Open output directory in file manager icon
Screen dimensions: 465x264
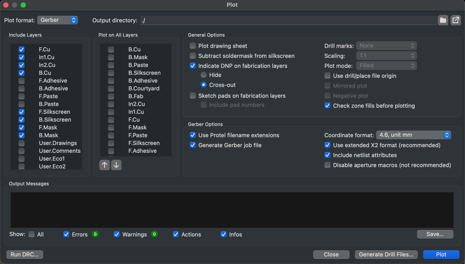tap(455, 20)
